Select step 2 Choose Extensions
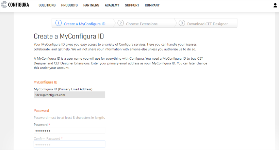Image resolution: width=279 pixels, height=150 pixels. pos(144,23)
